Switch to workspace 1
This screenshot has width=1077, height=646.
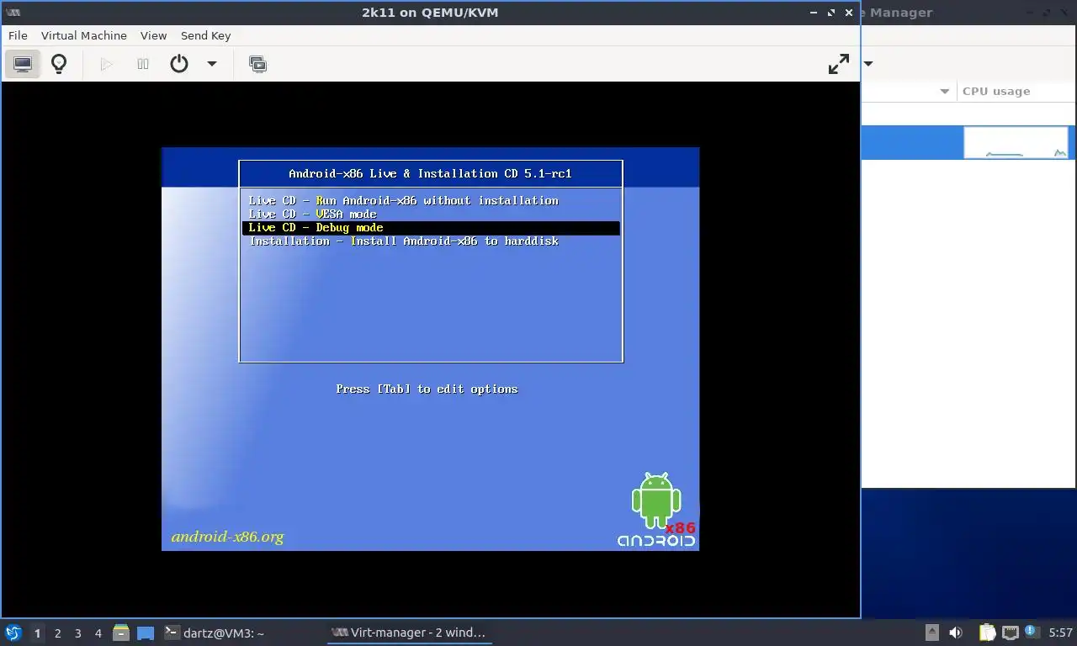37,633
